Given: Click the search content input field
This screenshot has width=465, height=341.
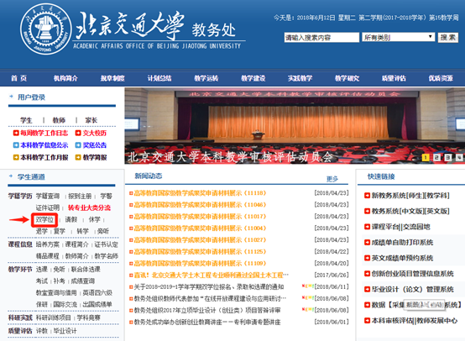Looking at the screenshot, I should pyautogui.click(x=321, y=38).
